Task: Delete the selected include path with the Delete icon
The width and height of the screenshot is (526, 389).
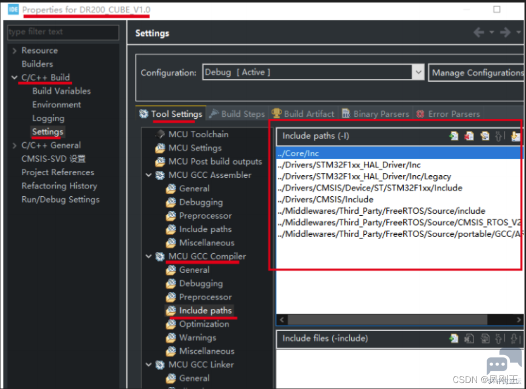Action: click(469, 136)
